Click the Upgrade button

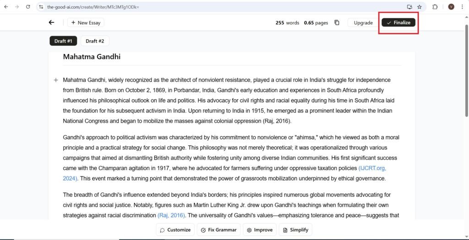tap(363, 23)
